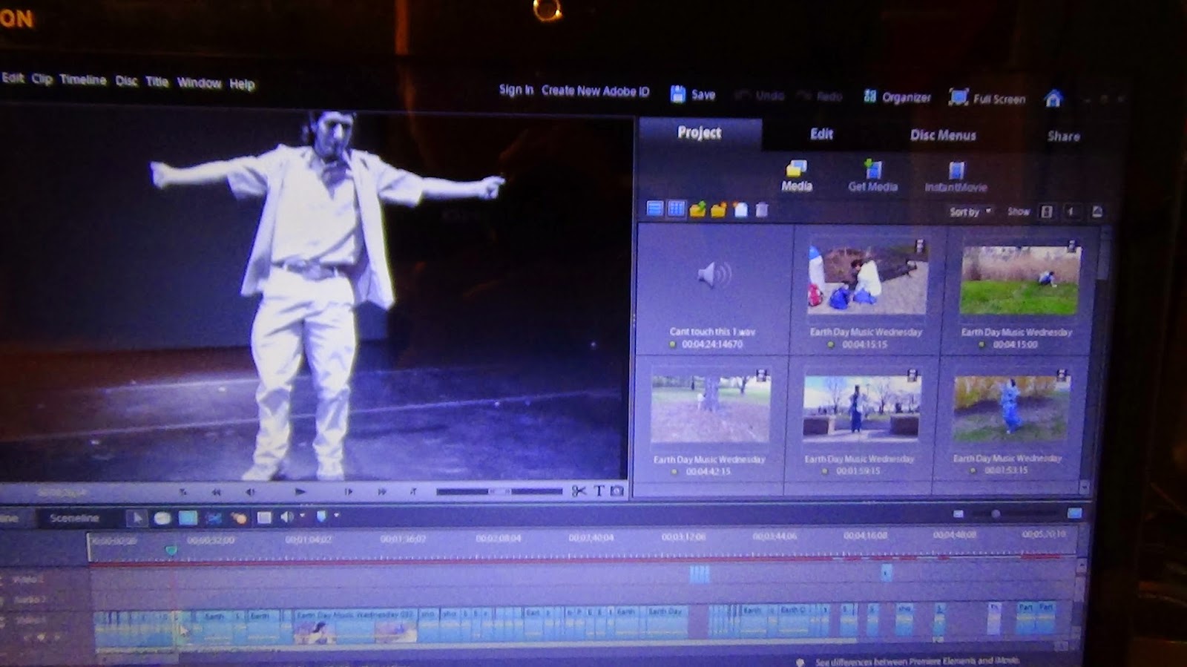
Task: Click the InstantMovie icon
Action: 956,178
